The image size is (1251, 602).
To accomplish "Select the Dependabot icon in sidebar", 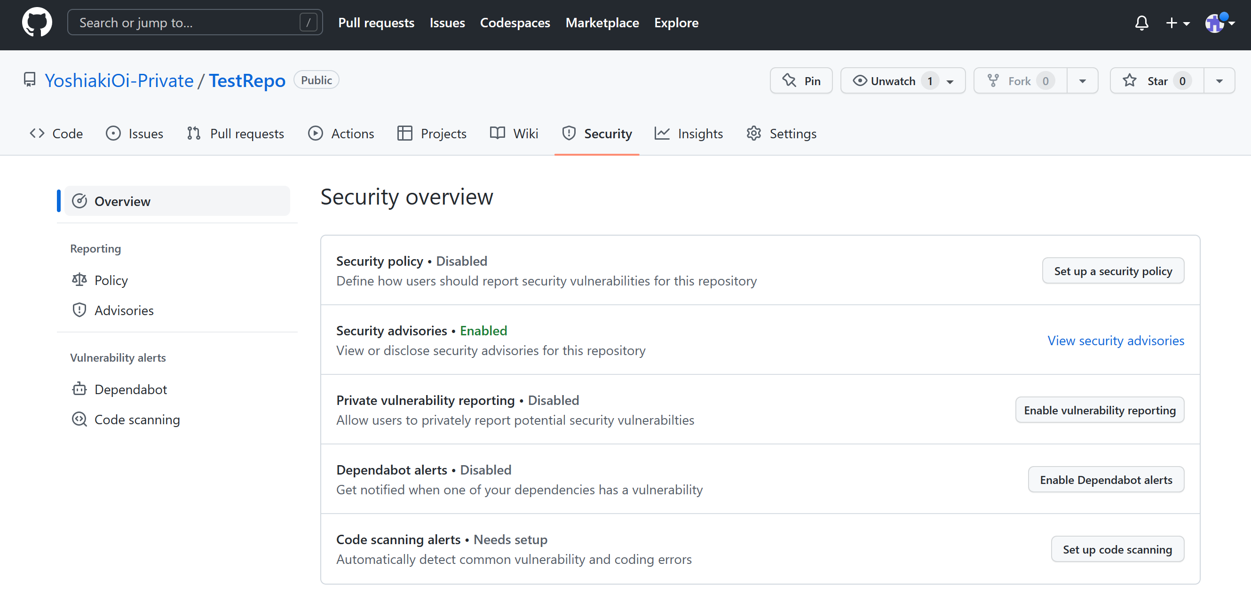I will tap(79, 389).
